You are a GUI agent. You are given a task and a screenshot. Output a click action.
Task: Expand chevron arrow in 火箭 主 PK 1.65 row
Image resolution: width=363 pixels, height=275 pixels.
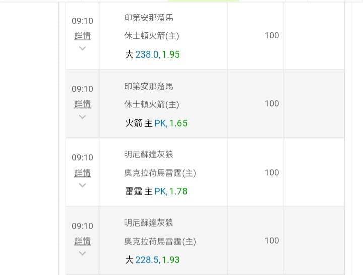coord(82,117)
